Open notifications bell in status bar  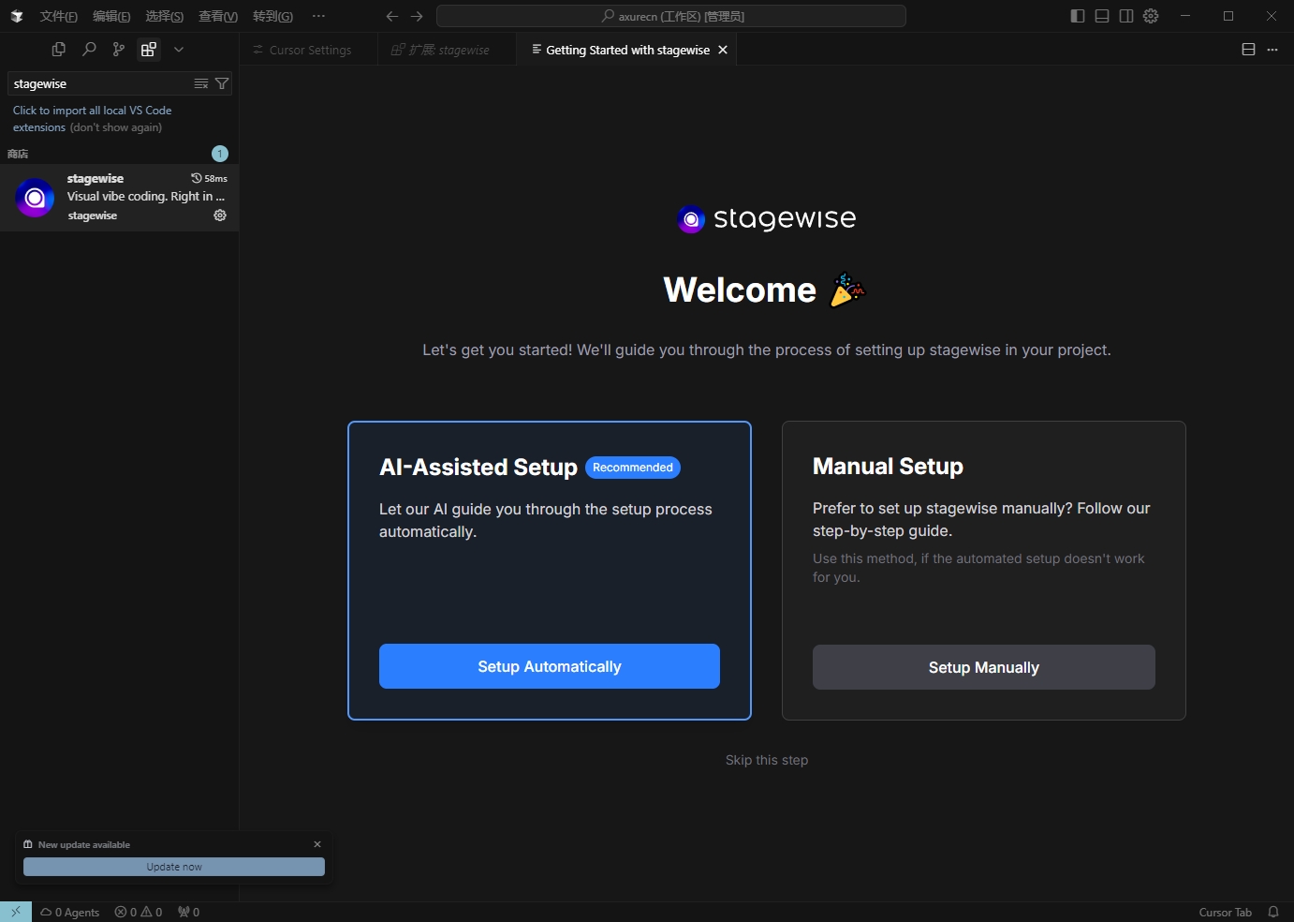1273,912
